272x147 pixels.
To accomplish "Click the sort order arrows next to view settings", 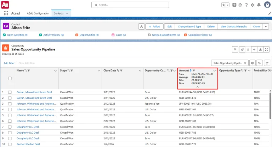I will (x=259, y=63).
